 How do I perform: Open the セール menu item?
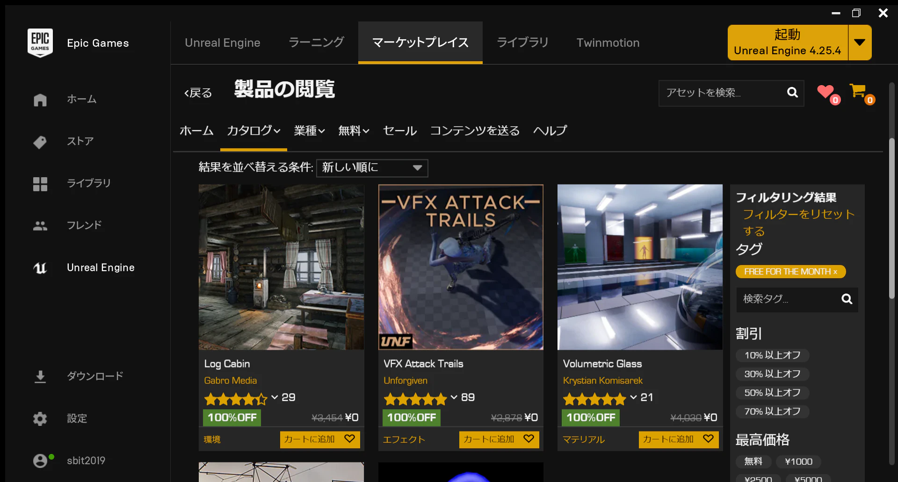pos(399,131)
